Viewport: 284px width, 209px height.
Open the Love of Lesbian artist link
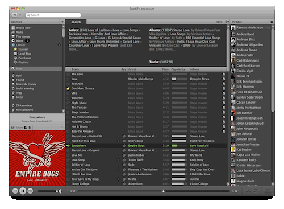pos(99,30)
